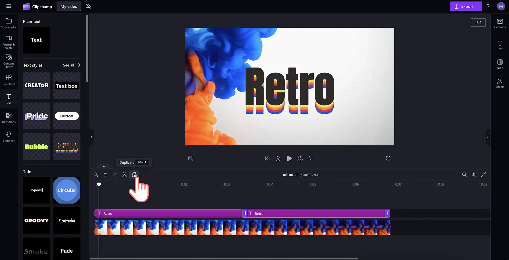Skip to the start of video
The image size is (509, 260).
(x=267, y=158)
